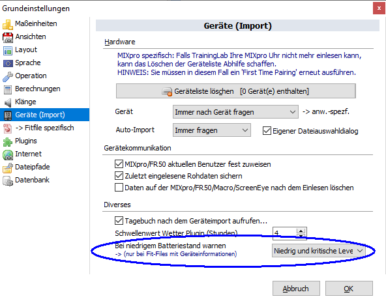The height and width of the screenshot is (301, 386).
Task: Click the Layout sidebar icon
Action: click(x=8, y=50)
